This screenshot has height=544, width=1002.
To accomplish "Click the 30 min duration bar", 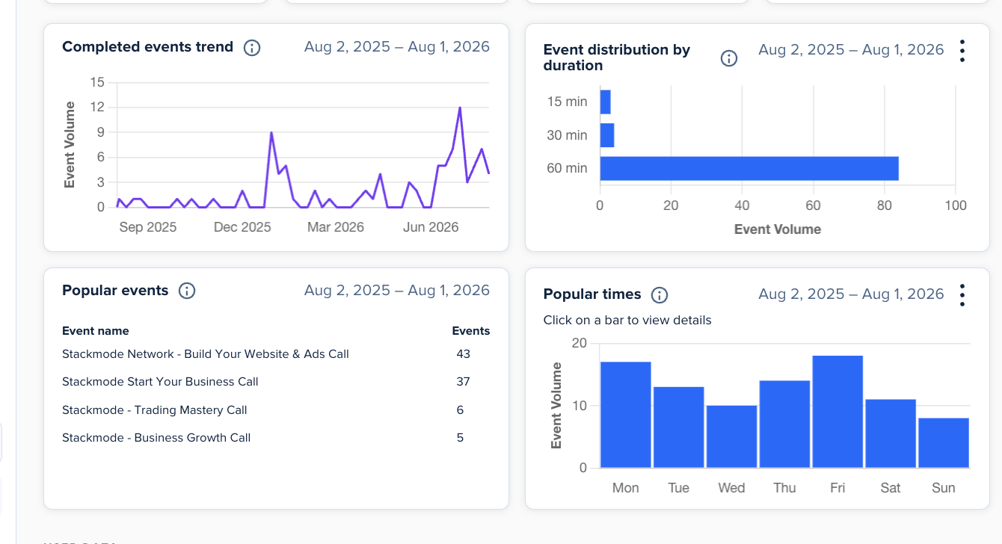I will [607, 135].
